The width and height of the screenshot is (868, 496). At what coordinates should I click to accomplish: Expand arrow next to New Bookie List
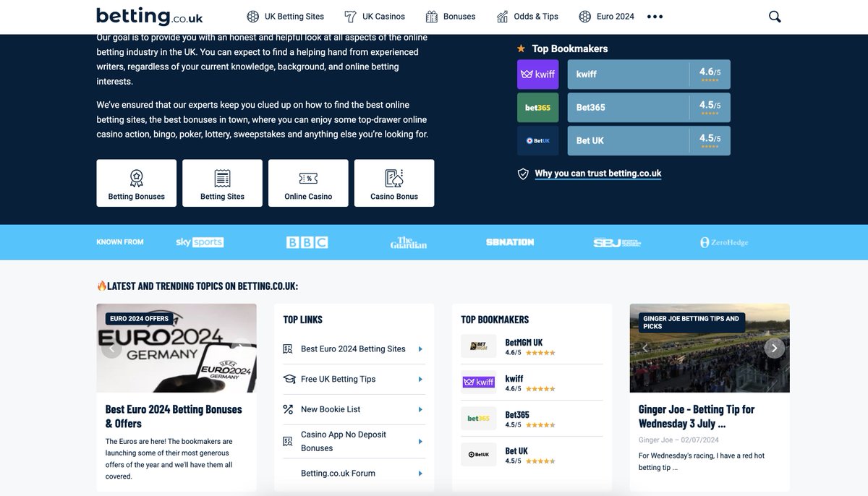(x=420, y=409)
